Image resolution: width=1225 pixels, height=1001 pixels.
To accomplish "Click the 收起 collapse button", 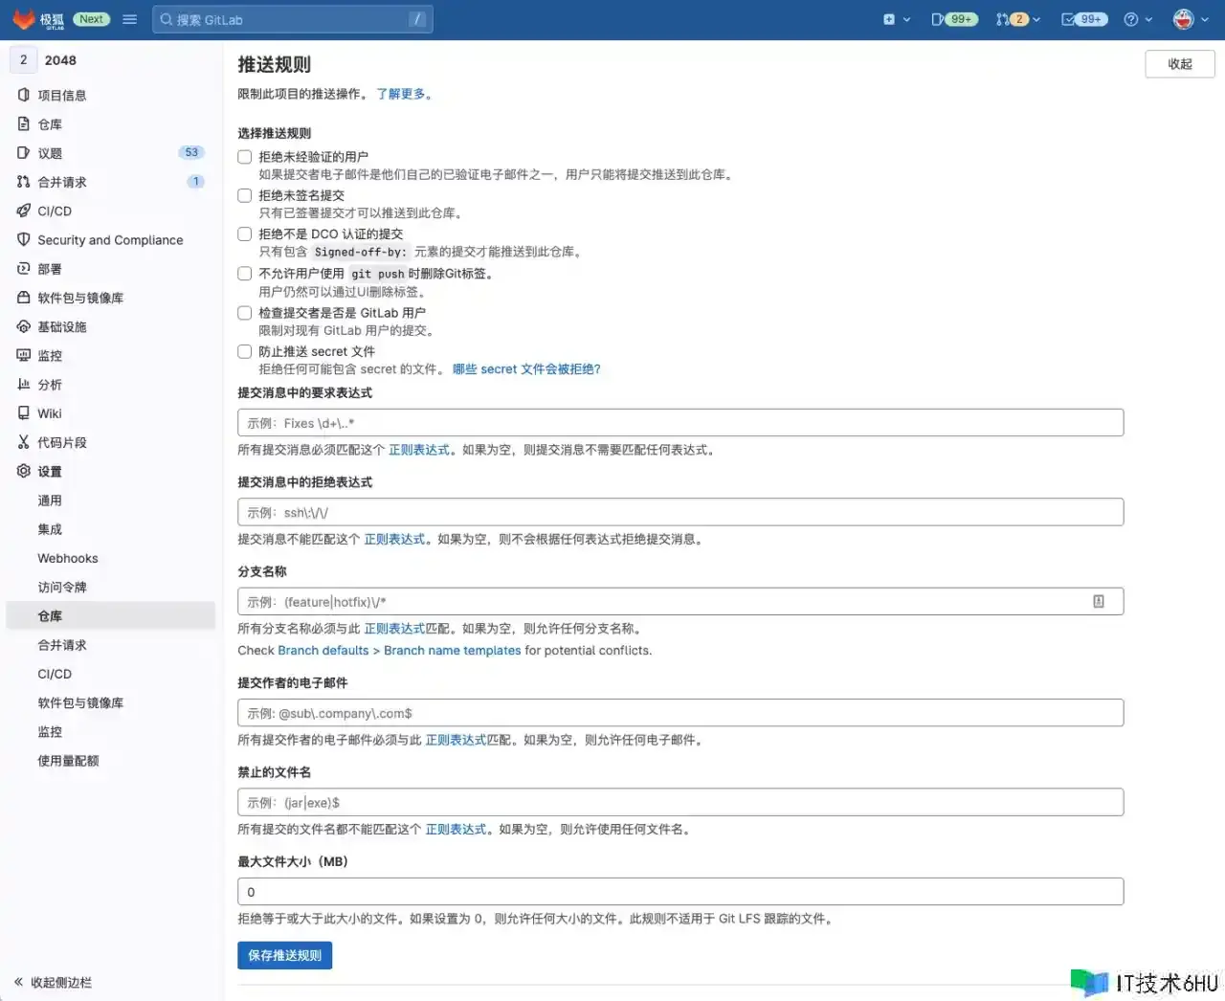I will (1179, 64).
